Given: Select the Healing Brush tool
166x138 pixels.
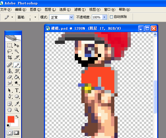Looking at the screenshot, I should 10,65.
